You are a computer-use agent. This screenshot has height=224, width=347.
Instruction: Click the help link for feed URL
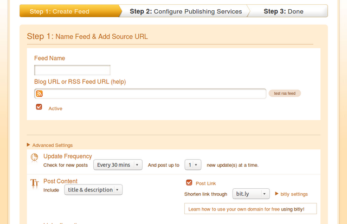tap(118, 82)
